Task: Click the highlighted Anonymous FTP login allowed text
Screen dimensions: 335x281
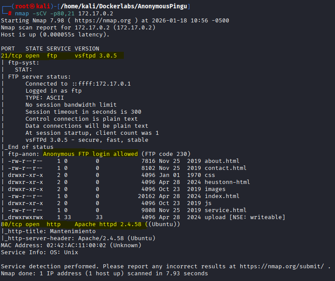Action: (90, 154)
